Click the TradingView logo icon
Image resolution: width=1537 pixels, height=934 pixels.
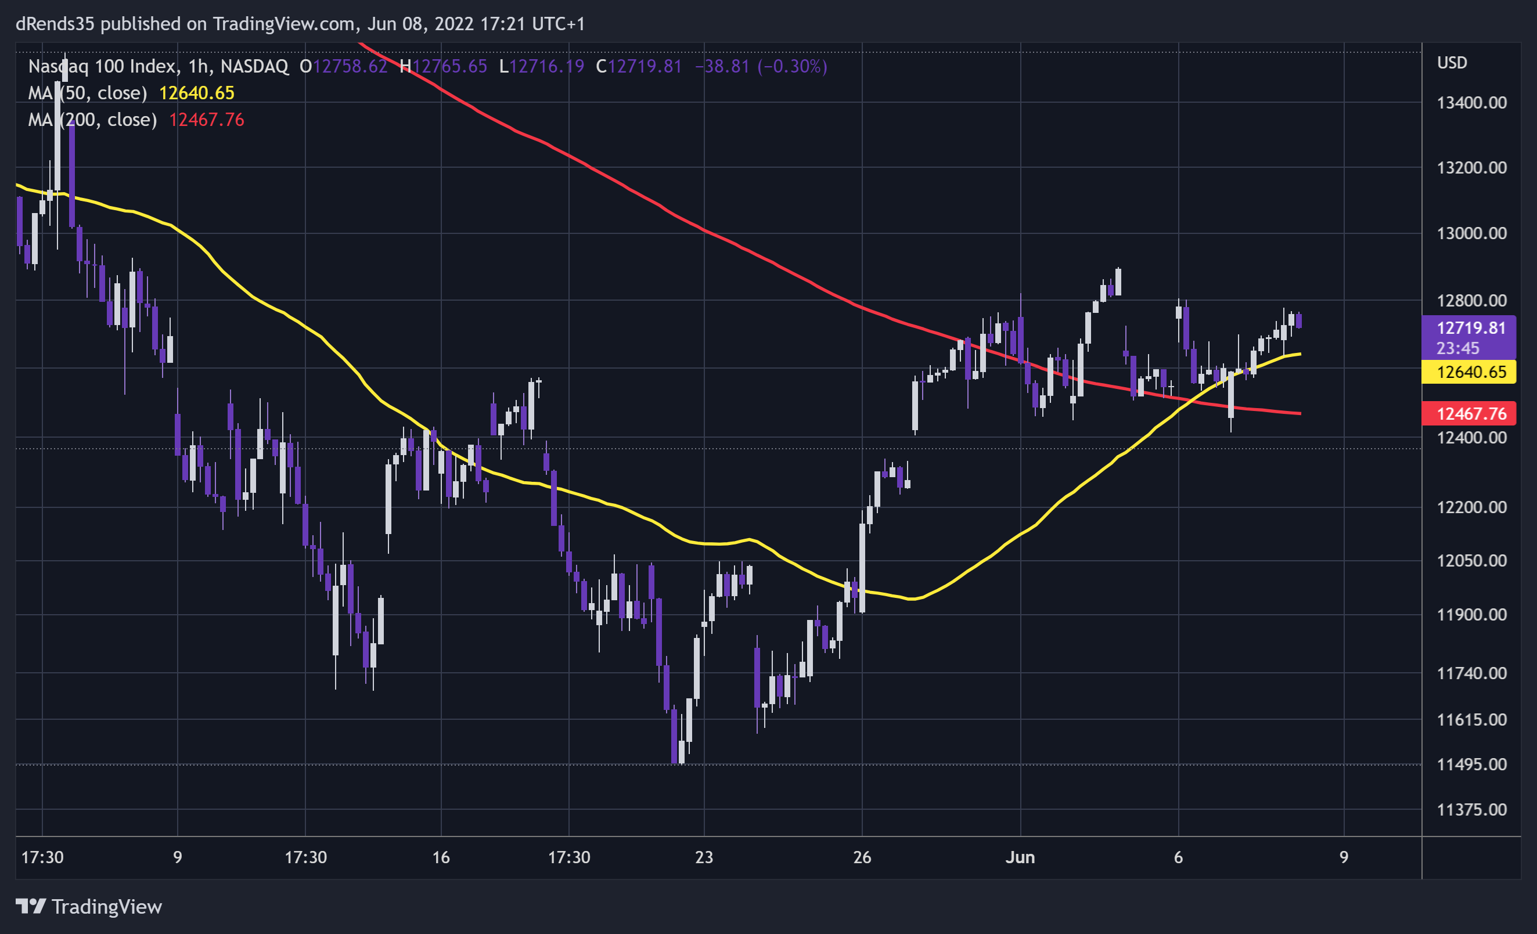click(x=31, y=906)
